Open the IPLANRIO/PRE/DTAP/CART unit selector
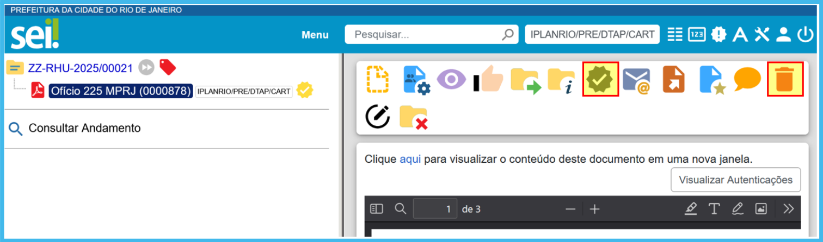823x242 pixels. click(x=592, y=35)
